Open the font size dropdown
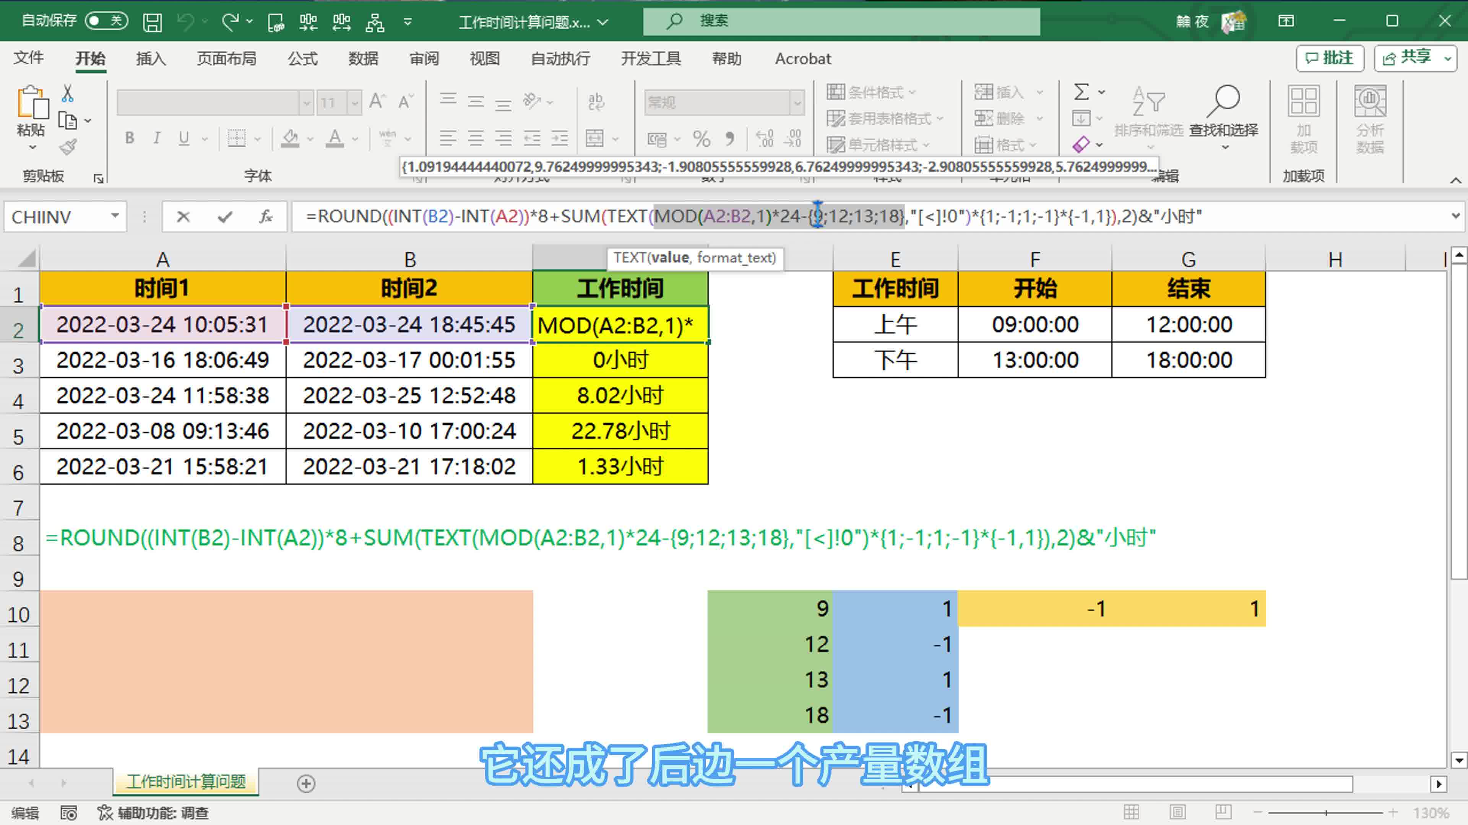This screenshot has height=825, width=1468. [355, 103]
